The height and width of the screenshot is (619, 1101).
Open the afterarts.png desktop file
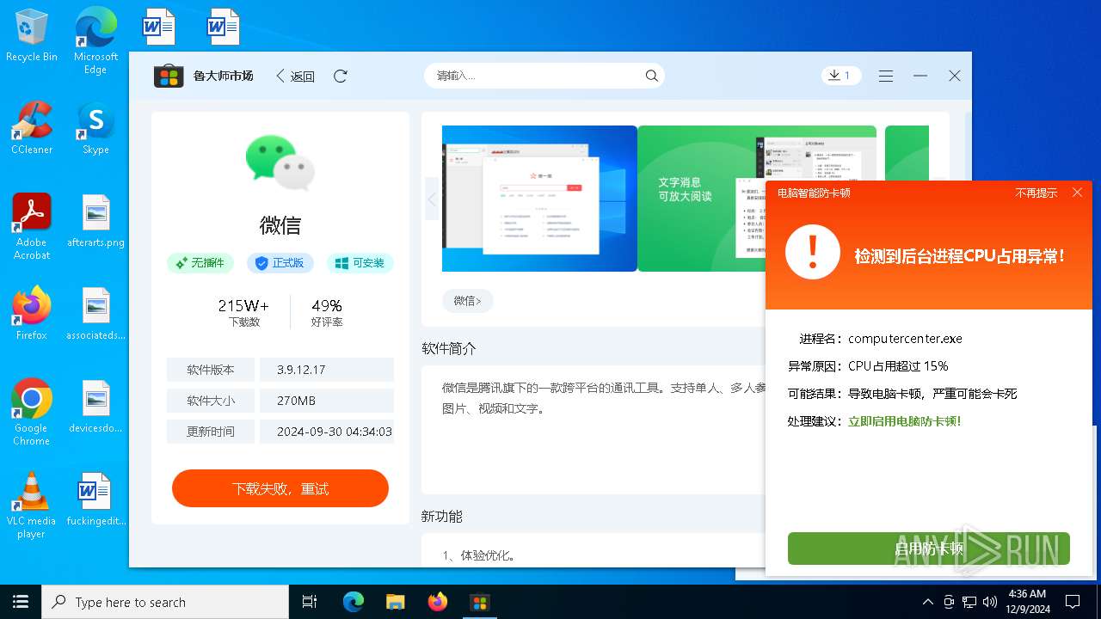click(95, 221)
